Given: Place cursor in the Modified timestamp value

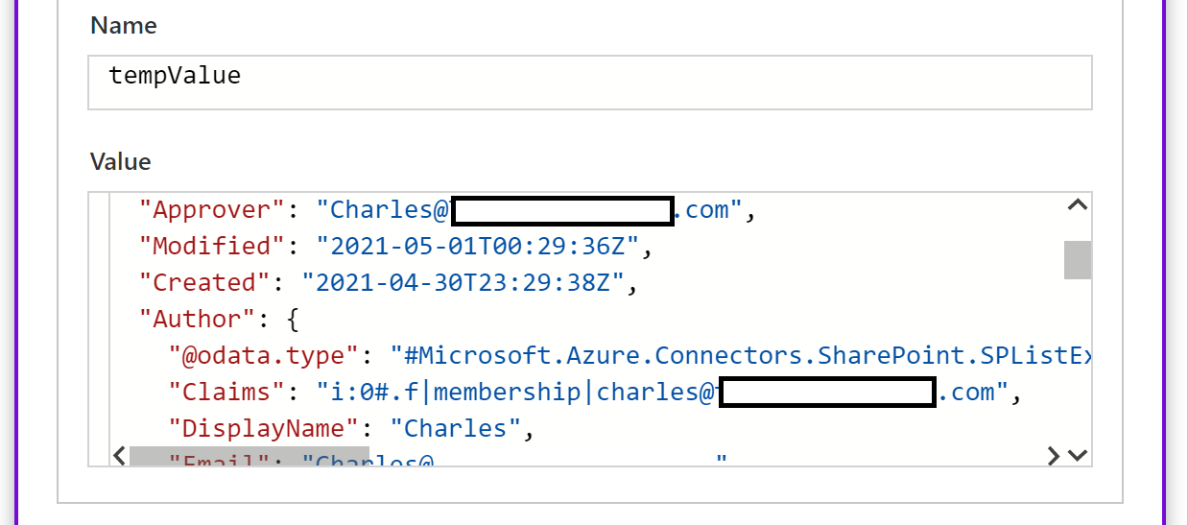Looking at the screenshot, I should [x=478, y=247].
